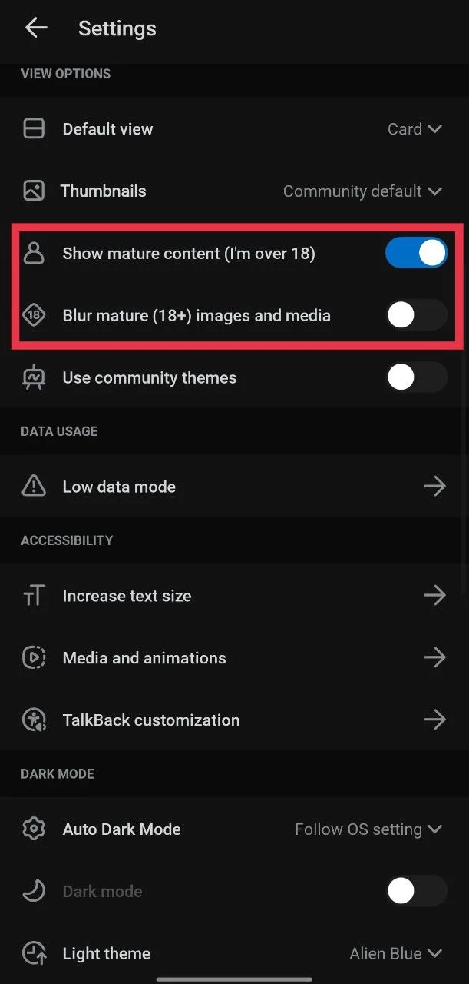Open the Default view Card dropdown

point(415,128)
